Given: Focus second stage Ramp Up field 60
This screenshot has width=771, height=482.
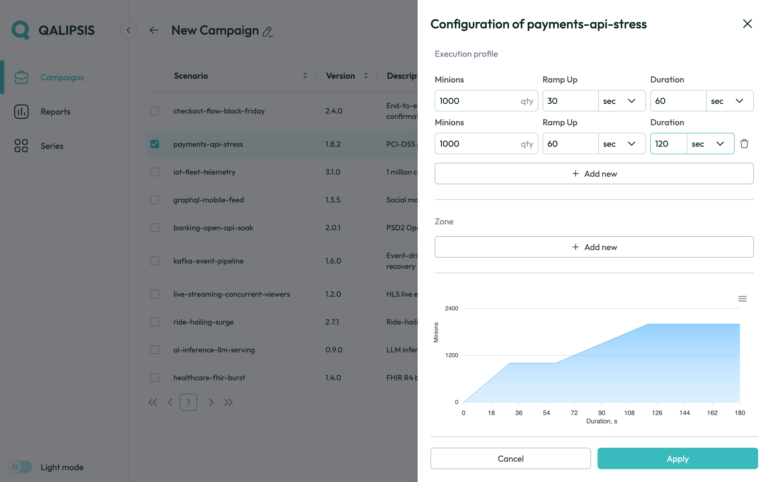Looking at the screenshot, I should click(570, 144).
